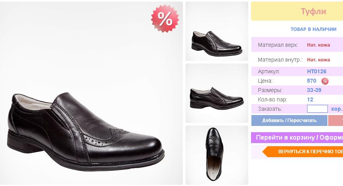This screenshot has height=186, width=343.
Task: Click the small percent icon beside the price
Action: click(325, 81)
